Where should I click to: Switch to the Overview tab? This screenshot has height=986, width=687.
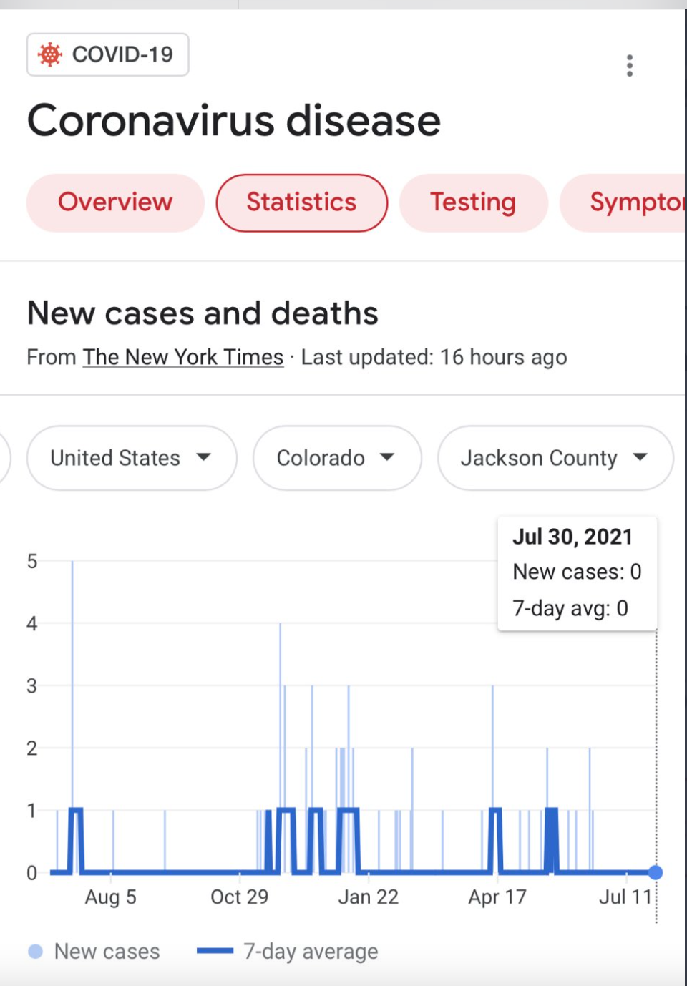(x=115, y=202)
